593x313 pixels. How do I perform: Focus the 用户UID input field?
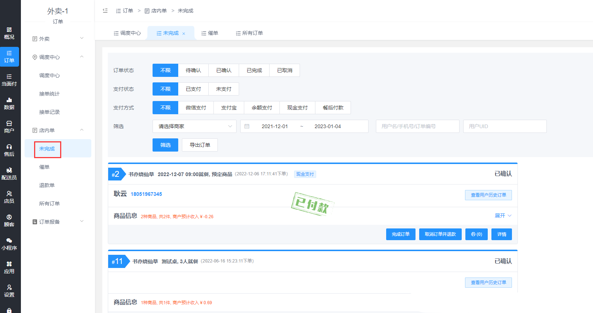click(505, 126)
